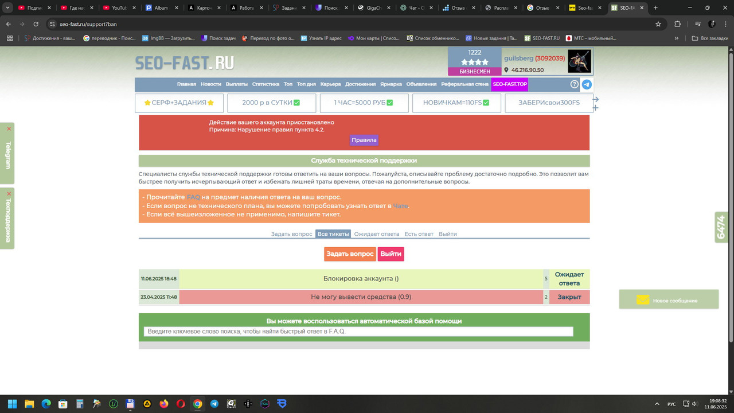Image resolution: width=734 pixels, height=413 pixels.
Task: Open Новости in site menu
Action: point(211,84)
